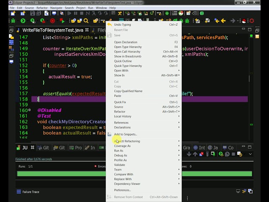The width and height of the screenshot is (269, 202).
Task: Choose Quick Outline from context menu
Action: coord(144,61)
